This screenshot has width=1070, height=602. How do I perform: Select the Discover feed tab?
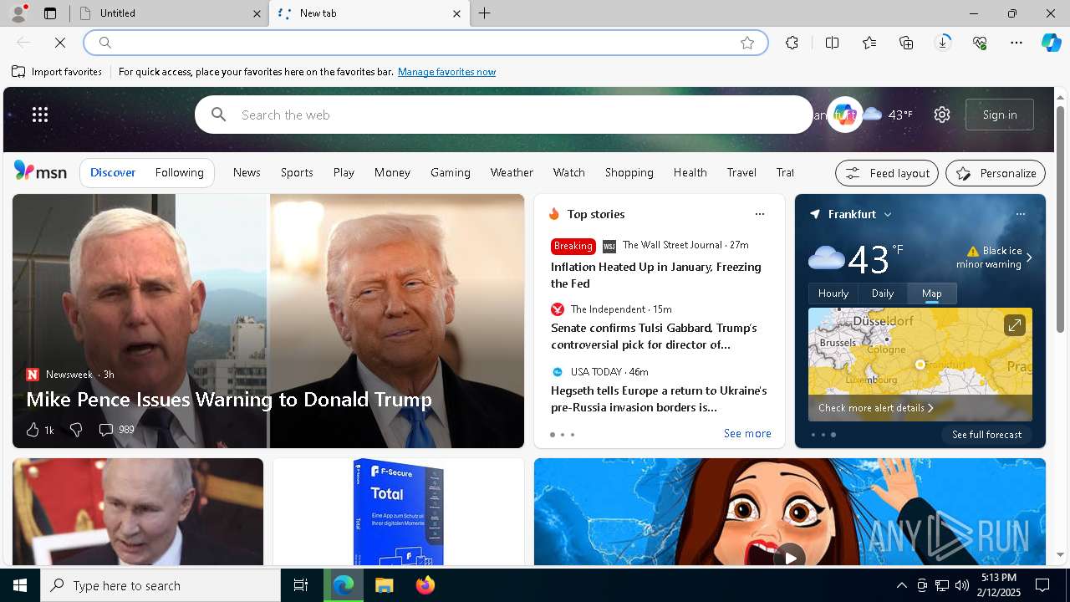[x=113, y=173]
